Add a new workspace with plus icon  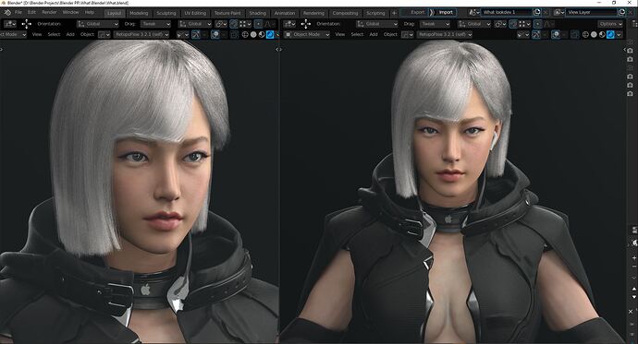click(394, 13)
